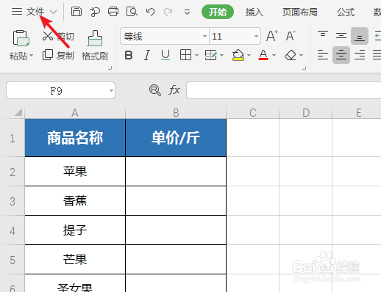The height and width of the screenshot is (292, 381).
Task: Click the draw border table icon
Action: [x=210, y=55]
